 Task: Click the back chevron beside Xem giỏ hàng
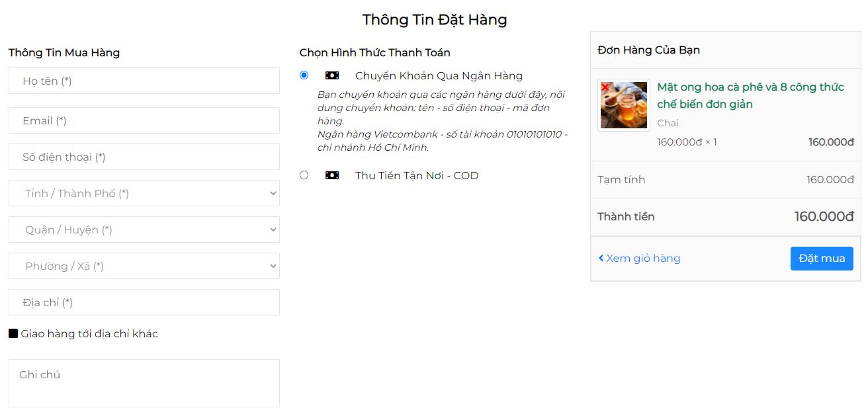pos(601,258)
